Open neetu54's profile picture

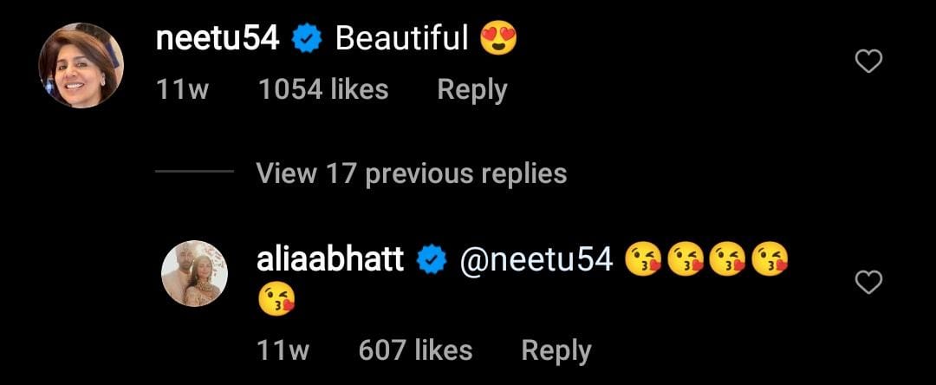(x=82, y=65)
